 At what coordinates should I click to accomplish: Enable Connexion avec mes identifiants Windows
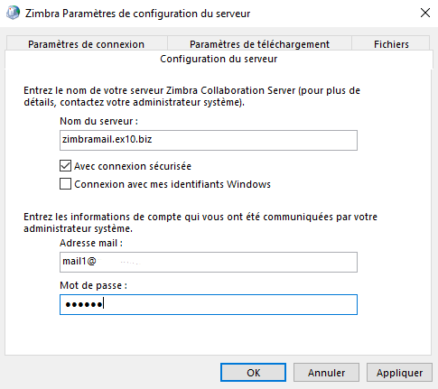click(65, 184)
